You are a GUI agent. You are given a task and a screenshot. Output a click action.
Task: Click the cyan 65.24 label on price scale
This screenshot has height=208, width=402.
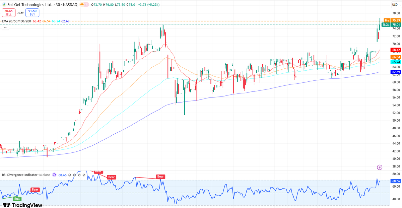pyautogui.click(x=395, y=62)
